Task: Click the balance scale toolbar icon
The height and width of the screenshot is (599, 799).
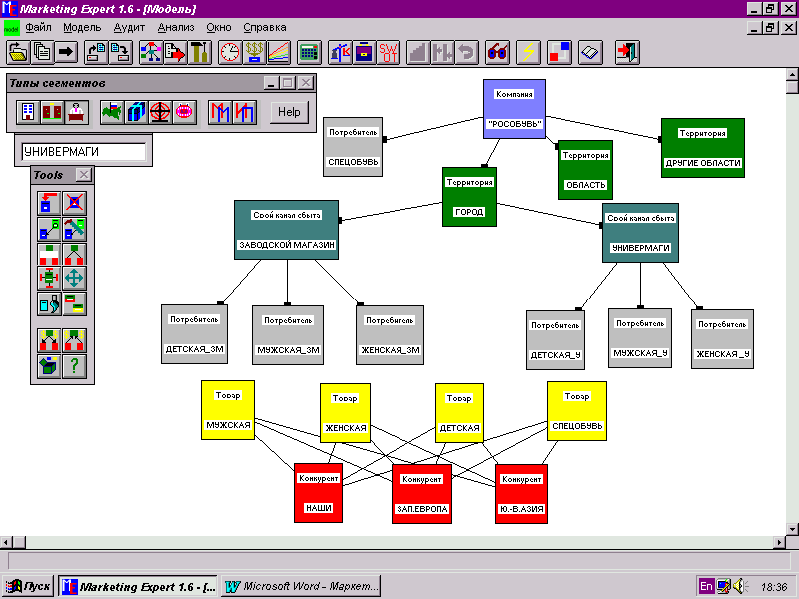Action: pyautogui.click(x=340, y=53)
